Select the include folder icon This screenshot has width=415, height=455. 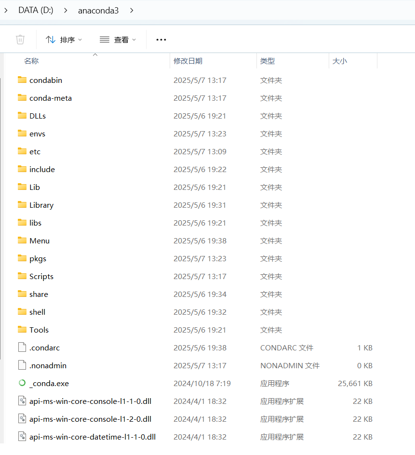tap(22, 169)
